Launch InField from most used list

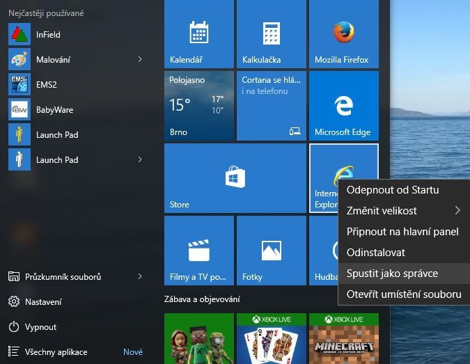tap(47, 34)
